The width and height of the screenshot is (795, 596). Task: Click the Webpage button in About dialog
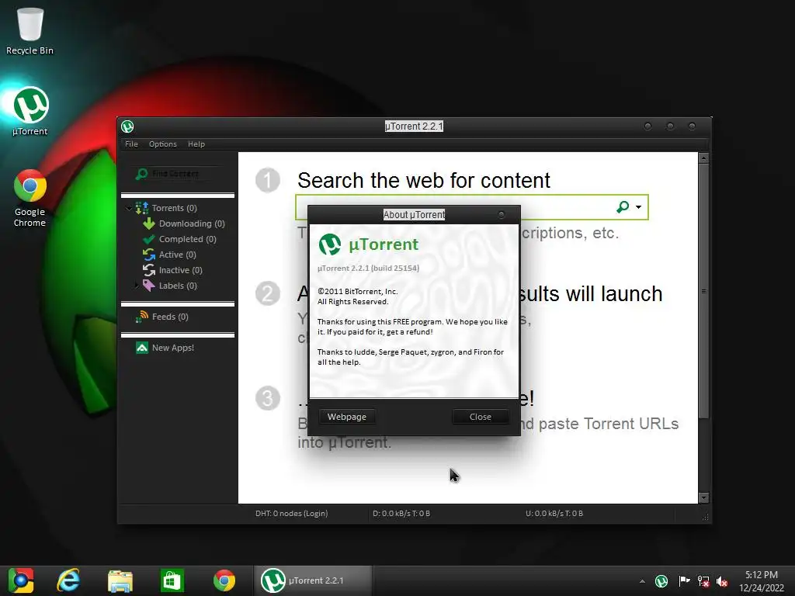pyautogui.click(x=347, y=417)
